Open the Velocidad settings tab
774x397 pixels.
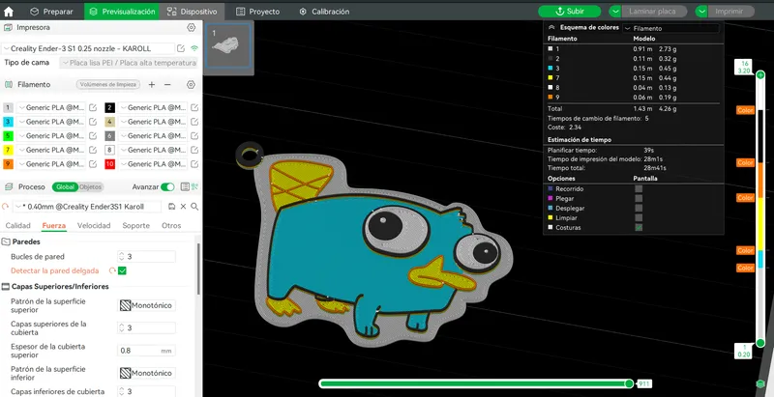(94, 226)
